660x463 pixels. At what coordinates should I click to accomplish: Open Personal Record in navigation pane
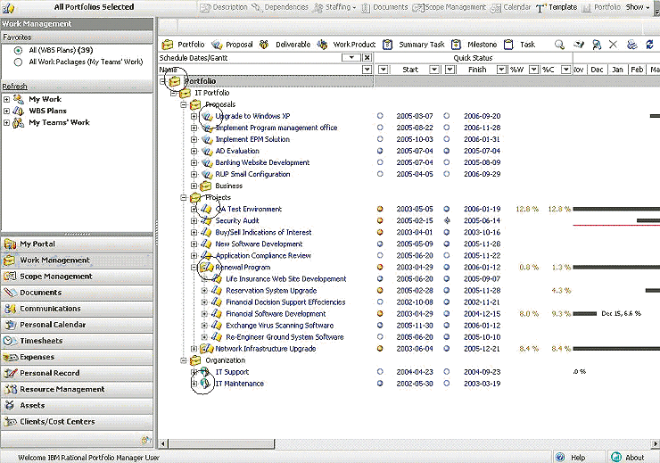(77, 373)
